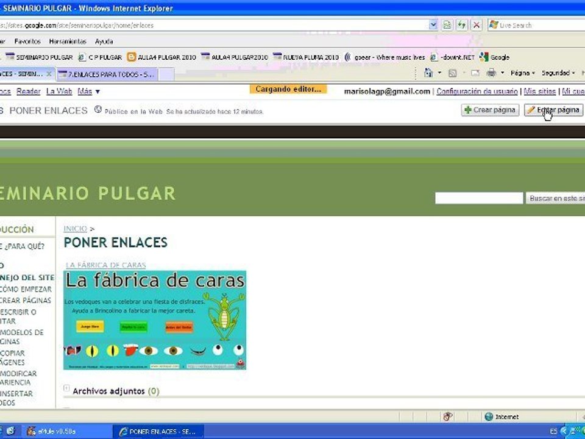Open the Mis sitios link

[x=539, y=91]
